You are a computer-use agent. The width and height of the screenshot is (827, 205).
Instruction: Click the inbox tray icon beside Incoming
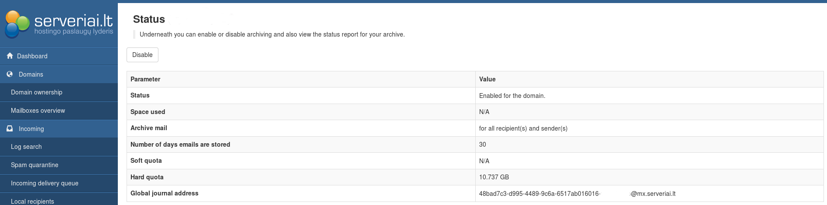pyautogui.click(x=10, y=129)
